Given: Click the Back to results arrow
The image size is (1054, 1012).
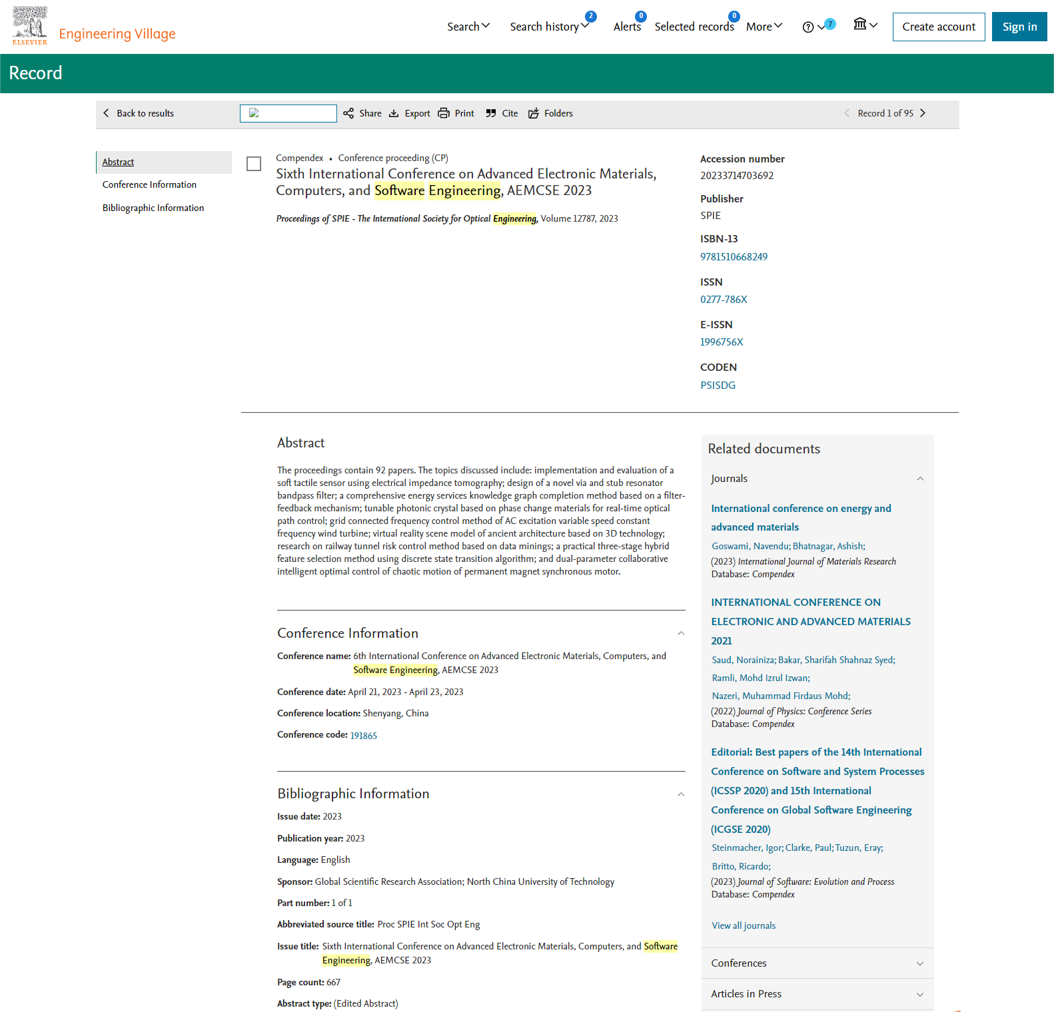Looking at the screenshot, I should (106, 113).
